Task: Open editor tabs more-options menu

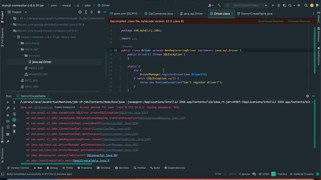Action: click(x=313, y=13)
